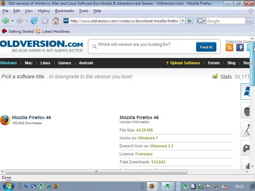Open the orange RSS feed icon
Viewport: 255px width, 191px height.
[229, 47]
